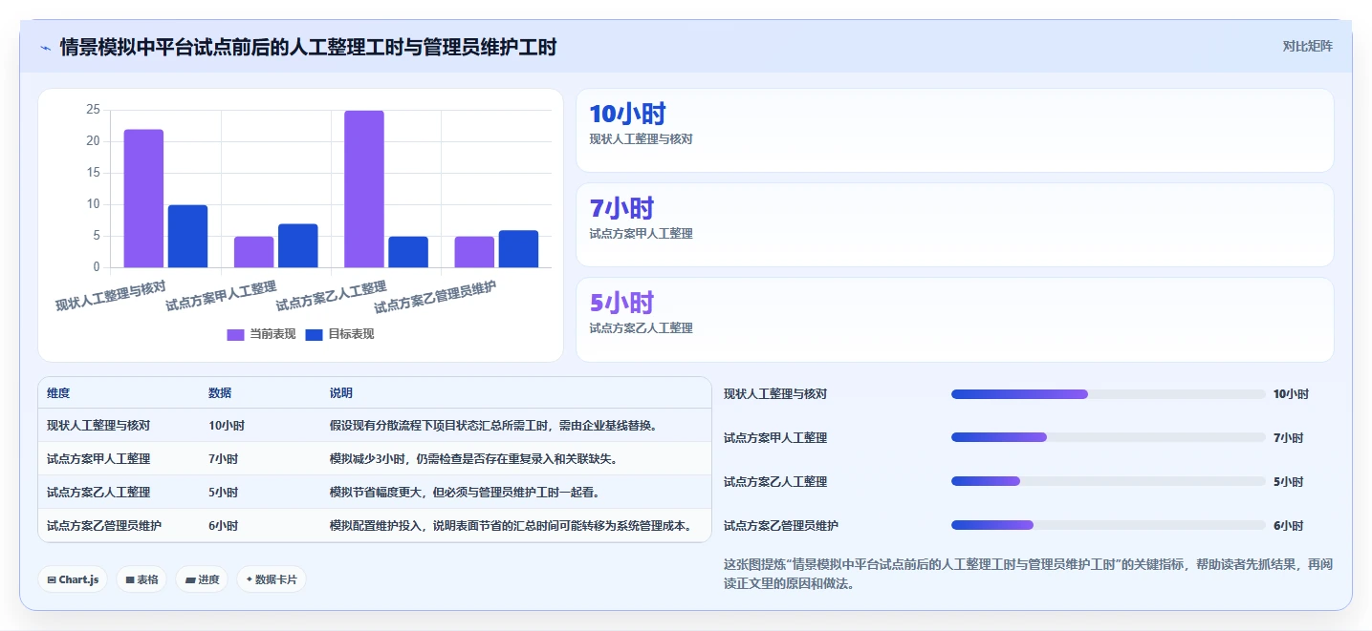Click the 维度 column header
This screenshot has height=631, width=1372.
click(x=58, y=393)
